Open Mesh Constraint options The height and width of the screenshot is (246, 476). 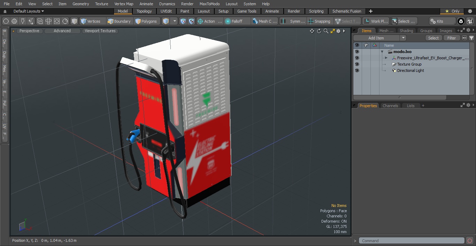pos(265,21)
